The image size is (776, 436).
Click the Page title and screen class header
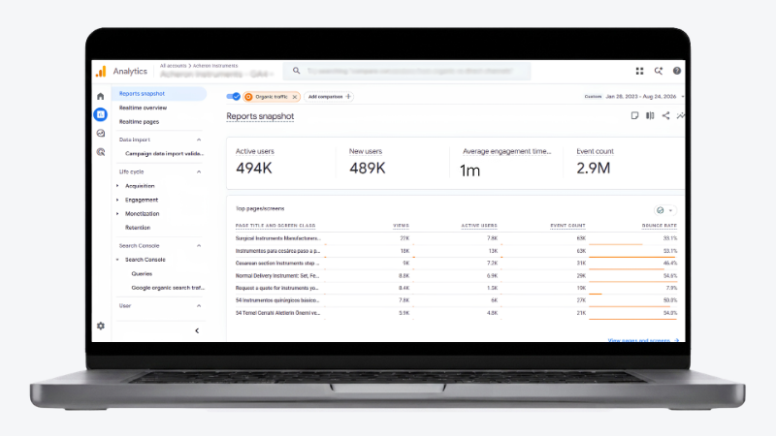tap(275, 226)
